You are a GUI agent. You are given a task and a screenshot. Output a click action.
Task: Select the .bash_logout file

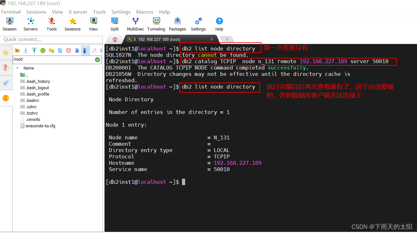[35, 88]
